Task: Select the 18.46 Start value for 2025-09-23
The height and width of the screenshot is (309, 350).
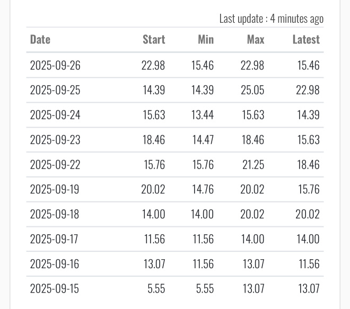Action: pos(153,140)
